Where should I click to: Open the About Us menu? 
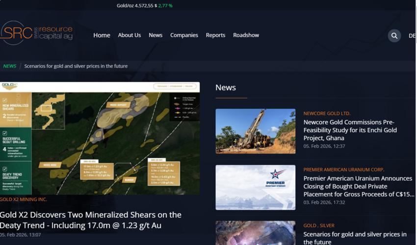[129, 35]
